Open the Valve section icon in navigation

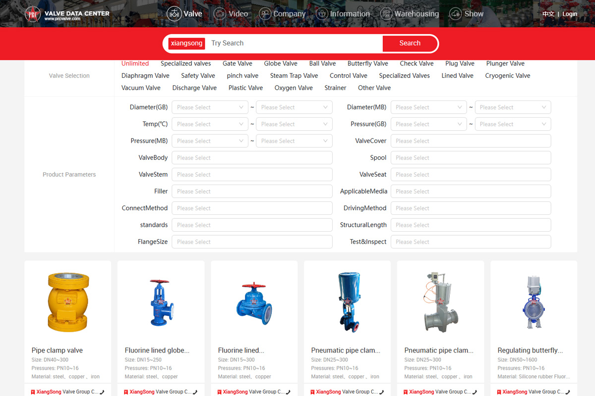point(174,14)
